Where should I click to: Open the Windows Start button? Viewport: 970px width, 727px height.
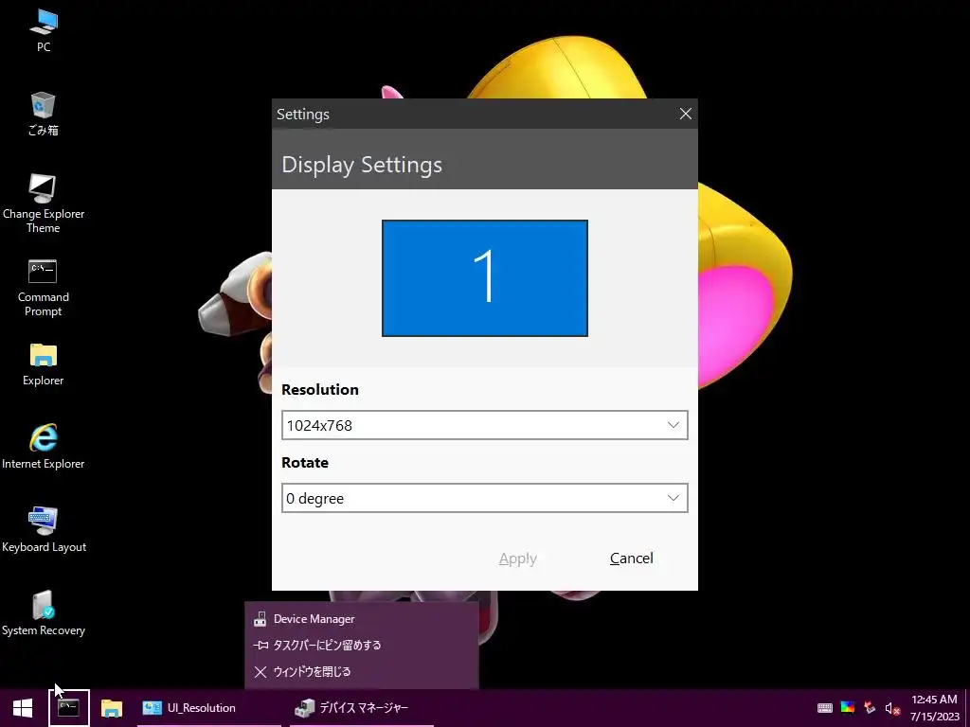point(23,708)
